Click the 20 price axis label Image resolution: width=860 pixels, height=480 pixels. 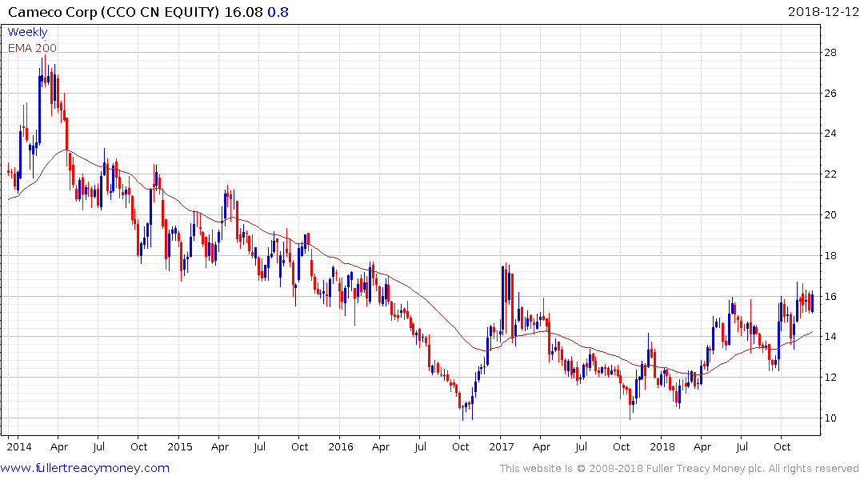tap(830, 215)
